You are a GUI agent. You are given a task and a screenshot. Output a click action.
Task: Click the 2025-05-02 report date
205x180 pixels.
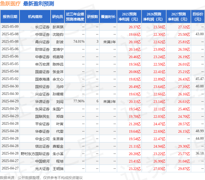coord(10,79)
